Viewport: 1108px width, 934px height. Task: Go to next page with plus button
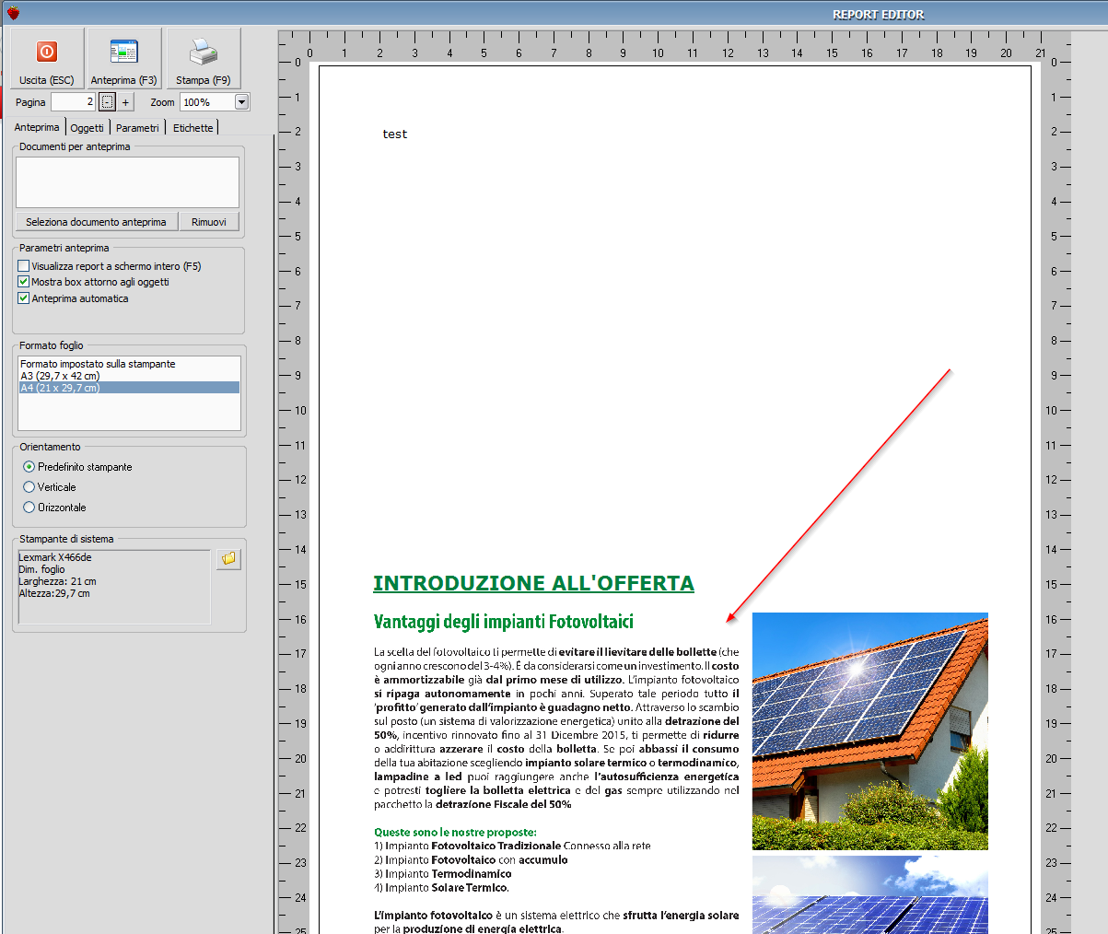[x=126, y=102]
